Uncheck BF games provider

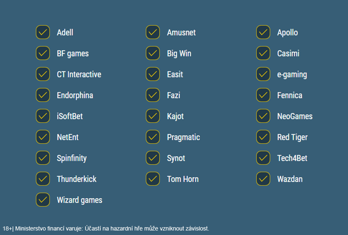pyautogui.click(x=43, y=53)
